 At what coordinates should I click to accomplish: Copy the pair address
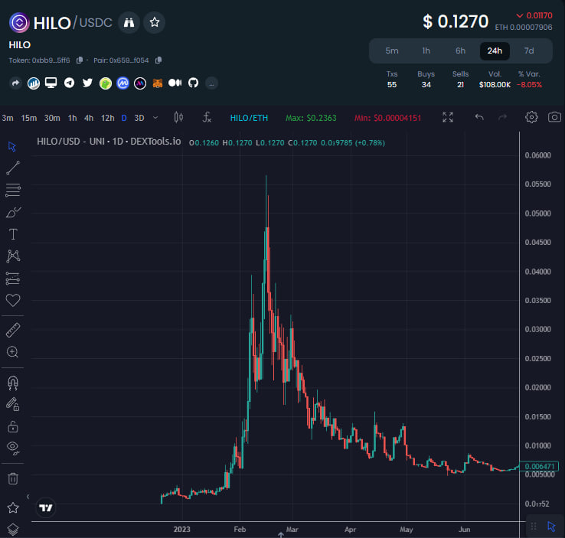[158, 60]
